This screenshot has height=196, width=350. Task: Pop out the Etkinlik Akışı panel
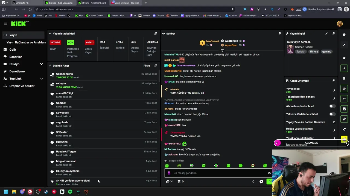pos(156,66)
